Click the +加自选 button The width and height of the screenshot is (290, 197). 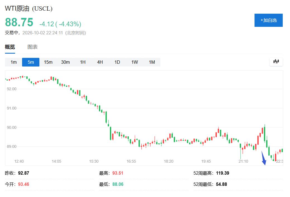(268, 20)
